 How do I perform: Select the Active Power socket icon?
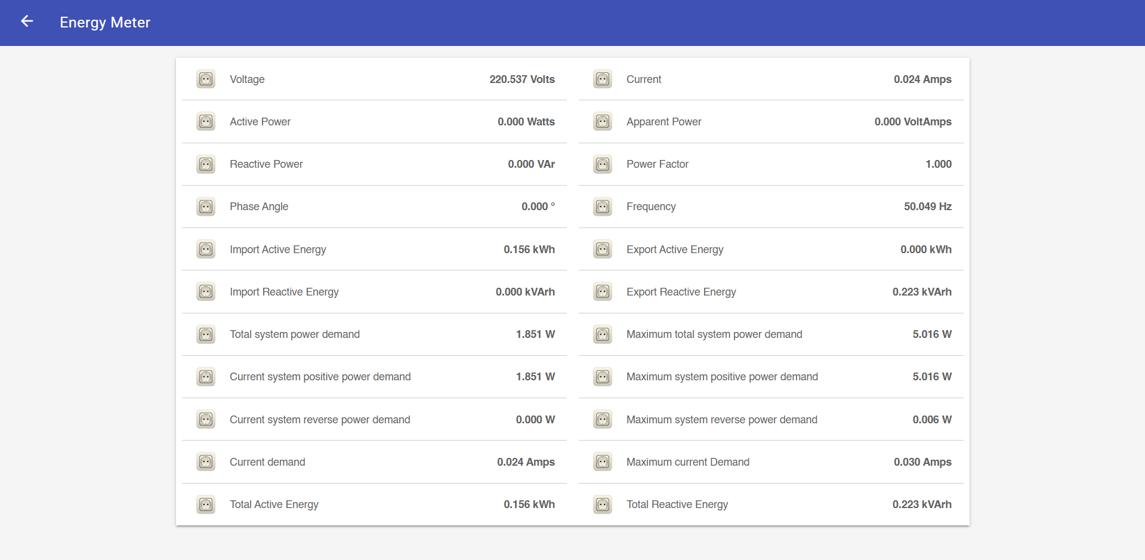click(206, 122)
